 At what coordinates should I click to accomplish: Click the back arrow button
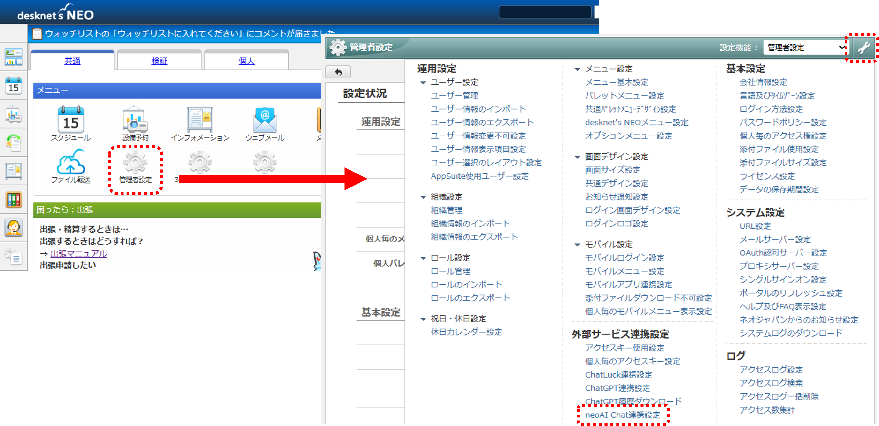coord(338,72)
